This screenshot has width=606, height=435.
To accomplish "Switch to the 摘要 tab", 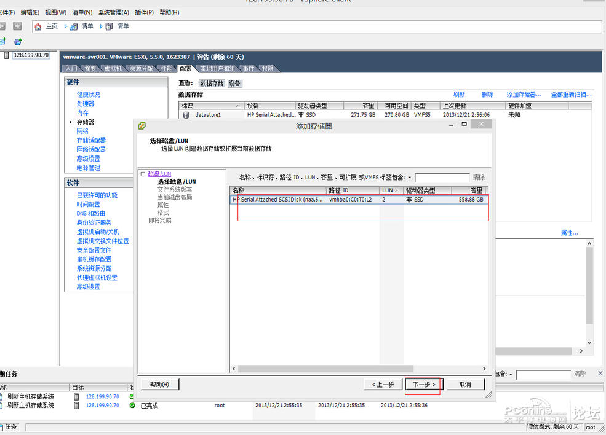I will (x=90, y=68).
